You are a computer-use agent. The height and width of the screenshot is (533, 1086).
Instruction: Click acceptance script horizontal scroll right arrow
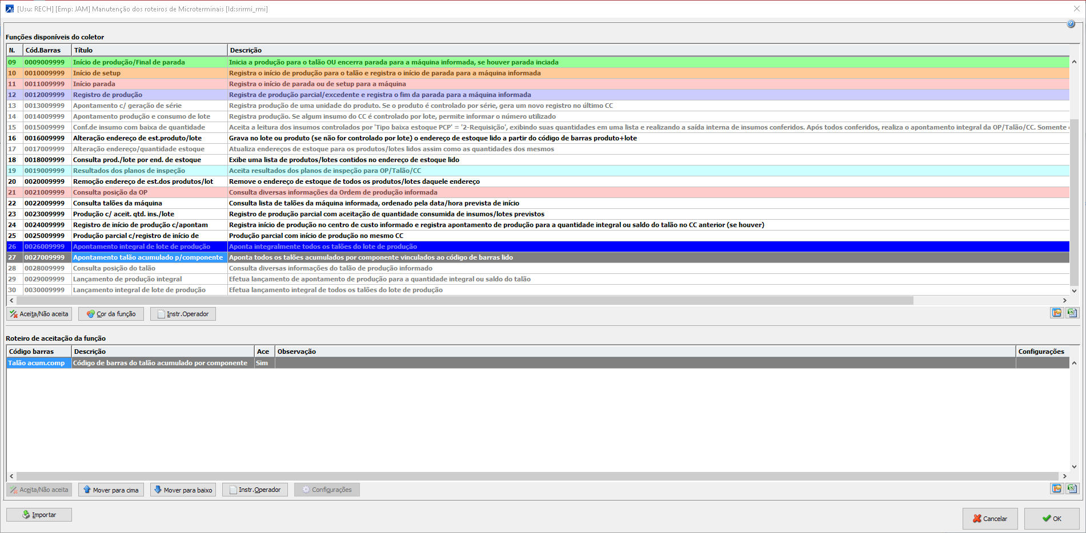(1064, 476)
